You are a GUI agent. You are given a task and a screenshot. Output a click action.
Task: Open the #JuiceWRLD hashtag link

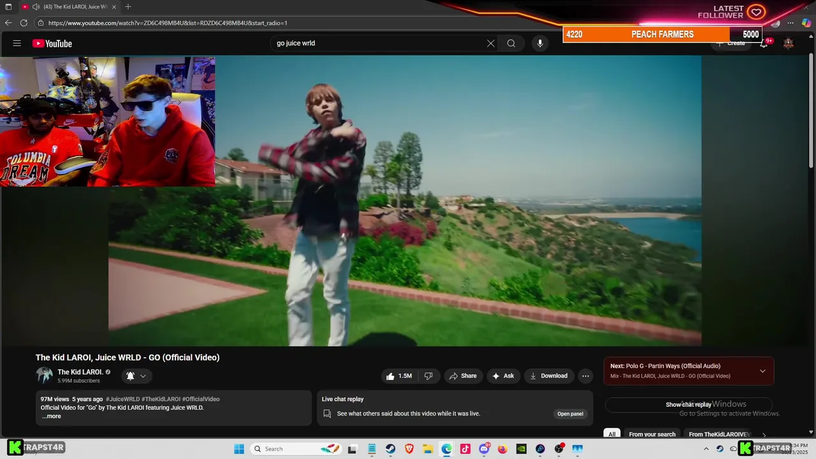click(123, 399)
